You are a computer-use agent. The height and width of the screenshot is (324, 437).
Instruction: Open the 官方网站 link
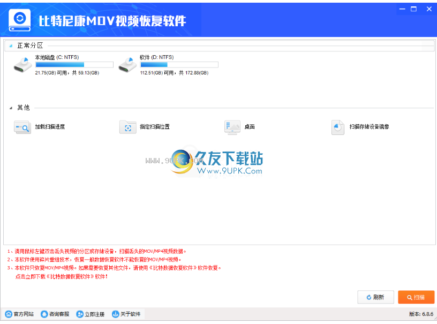click(x=24, y=314)
